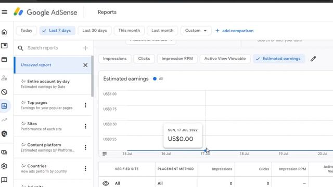Sort by Placement Method column header
Image resolution: width=333 pixels, height=187 pixels.
[175, 169]
